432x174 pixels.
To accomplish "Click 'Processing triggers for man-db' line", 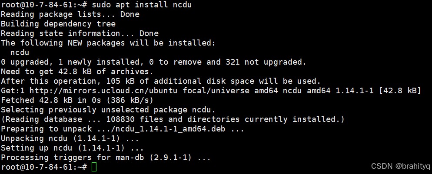I will tap(106, 158).
